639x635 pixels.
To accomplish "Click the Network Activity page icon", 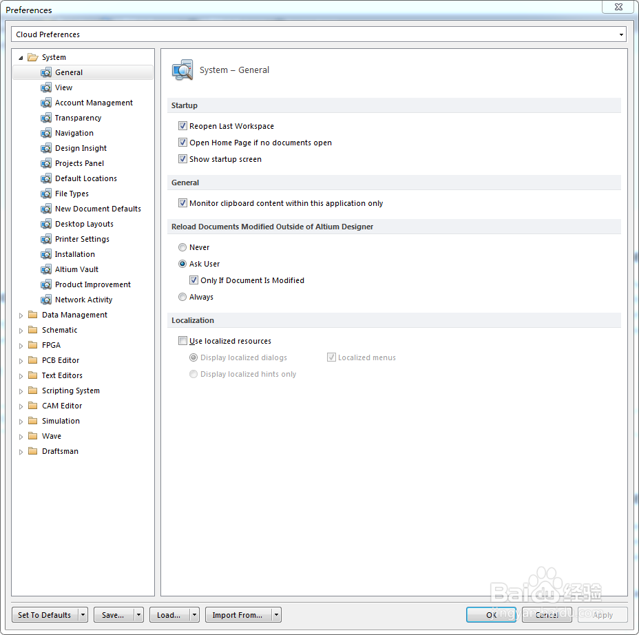I will [46, 300].
